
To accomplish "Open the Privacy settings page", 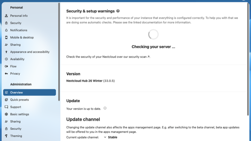I will [30, 74].
